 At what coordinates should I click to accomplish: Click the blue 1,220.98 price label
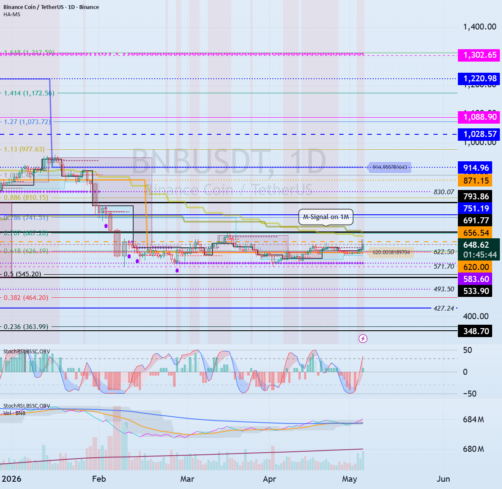(x=479, y=78)
